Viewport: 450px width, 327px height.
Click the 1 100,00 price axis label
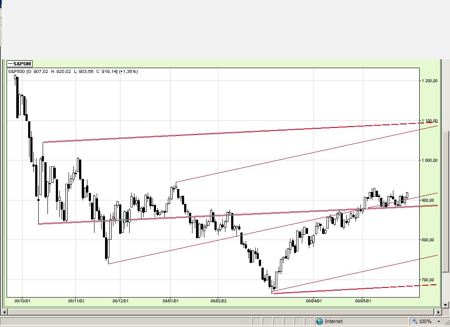[430, 121]
